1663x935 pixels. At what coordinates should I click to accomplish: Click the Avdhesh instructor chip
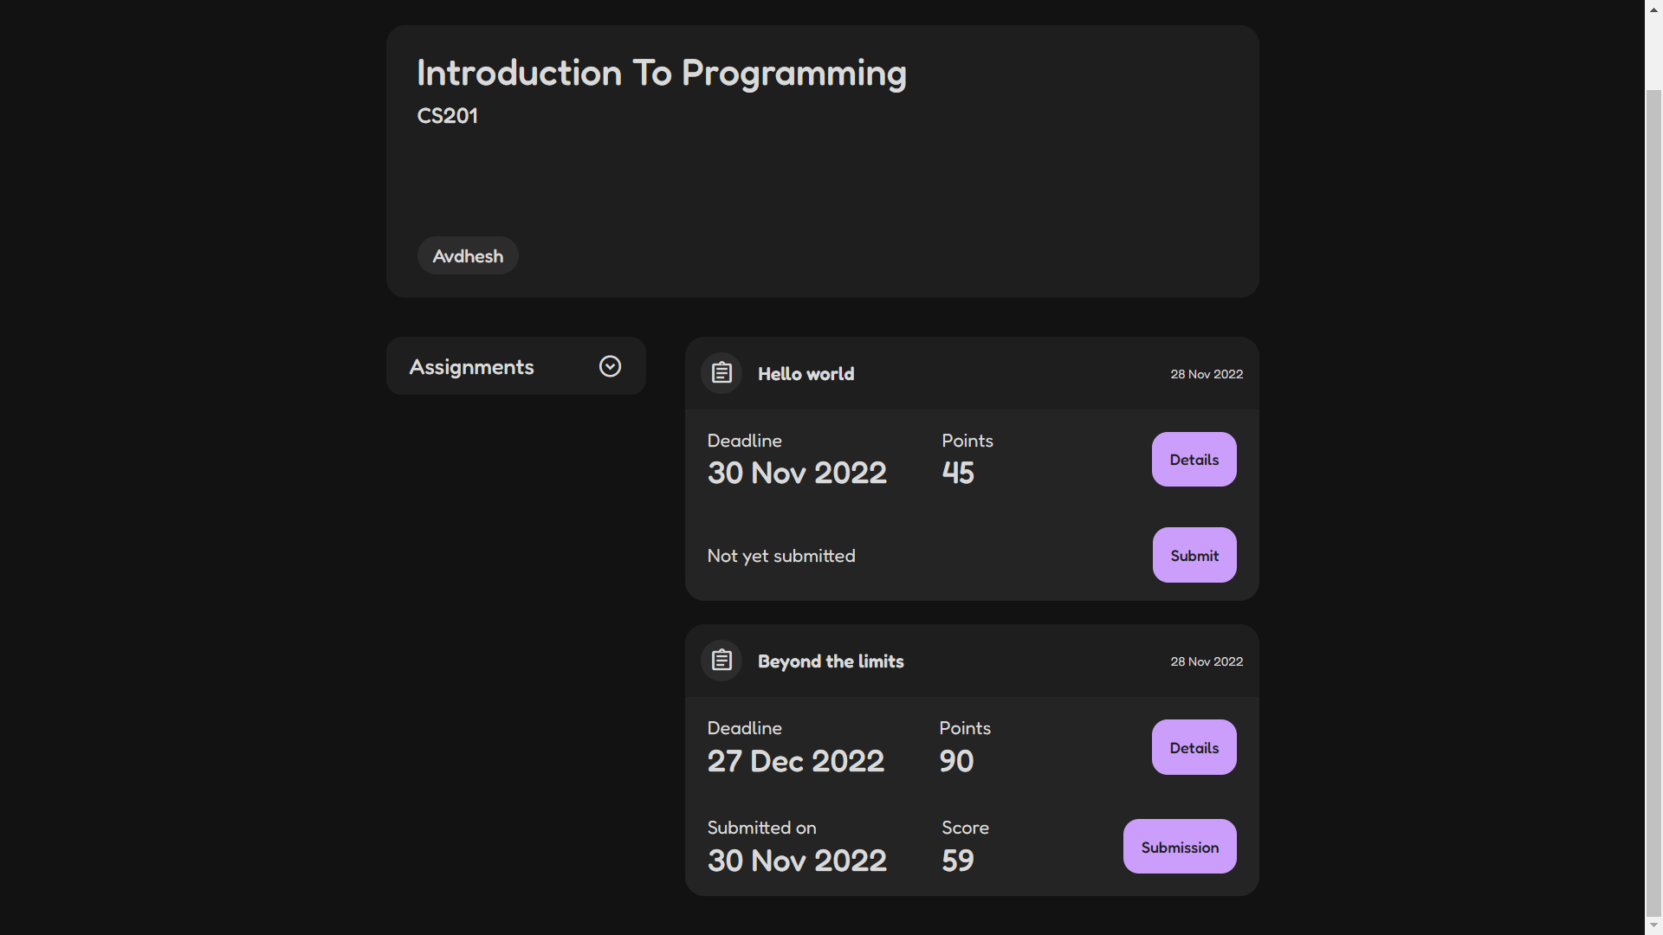[468, 256]
